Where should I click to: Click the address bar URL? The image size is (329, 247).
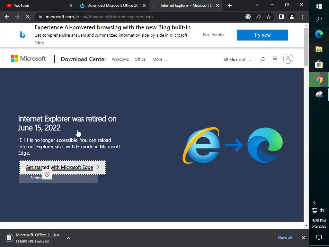pyautogui.click(x=100, y=17)
